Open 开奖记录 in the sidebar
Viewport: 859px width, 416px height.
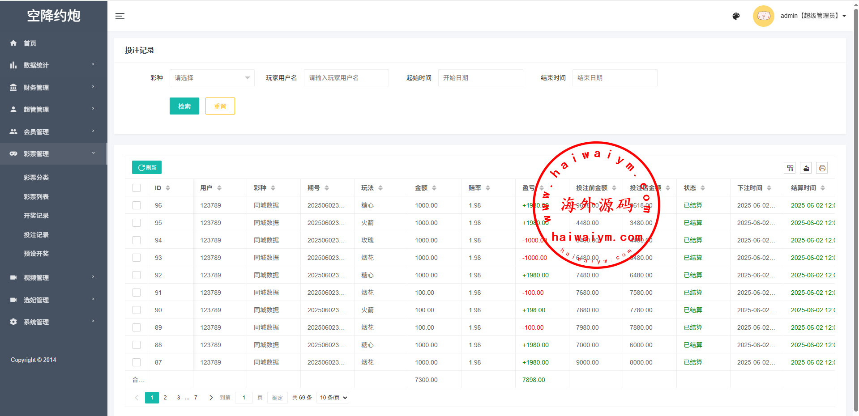(36, 216)
